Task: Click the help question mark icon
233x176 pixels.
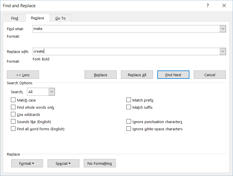Action: [x=207, y=5]
